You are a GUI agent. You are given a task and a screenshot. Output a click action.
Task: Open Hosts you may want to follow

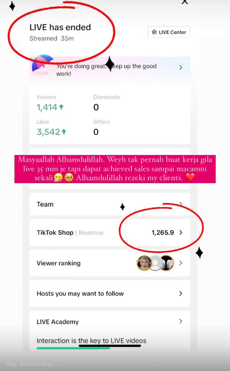coord(110,293)
